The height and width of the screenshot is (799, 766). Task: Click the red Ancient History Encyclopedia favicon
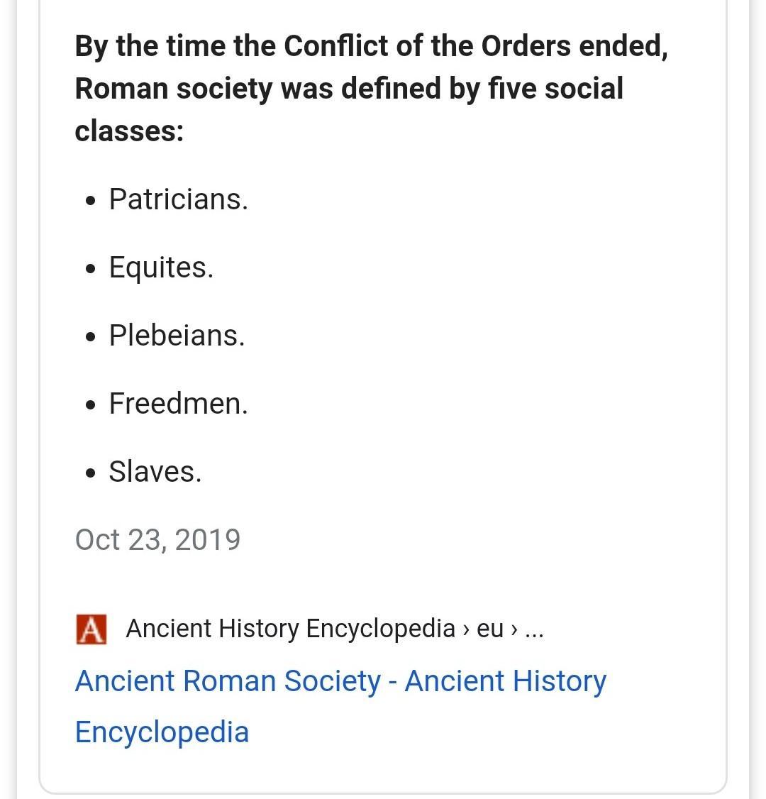[91, 629]
